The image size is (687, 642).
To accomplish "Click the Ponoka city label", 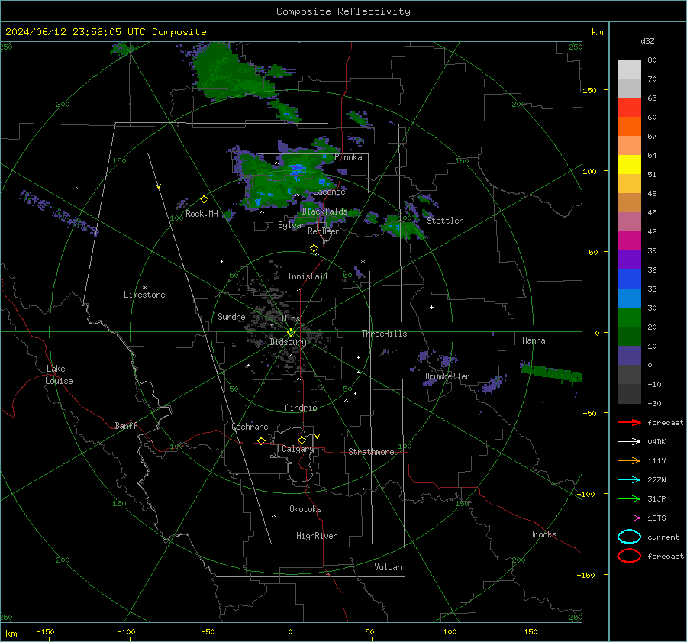I will [x=348, y=157].
